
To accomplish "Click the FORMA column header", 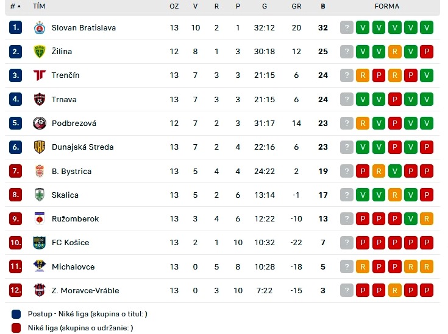I will point(387,6).
